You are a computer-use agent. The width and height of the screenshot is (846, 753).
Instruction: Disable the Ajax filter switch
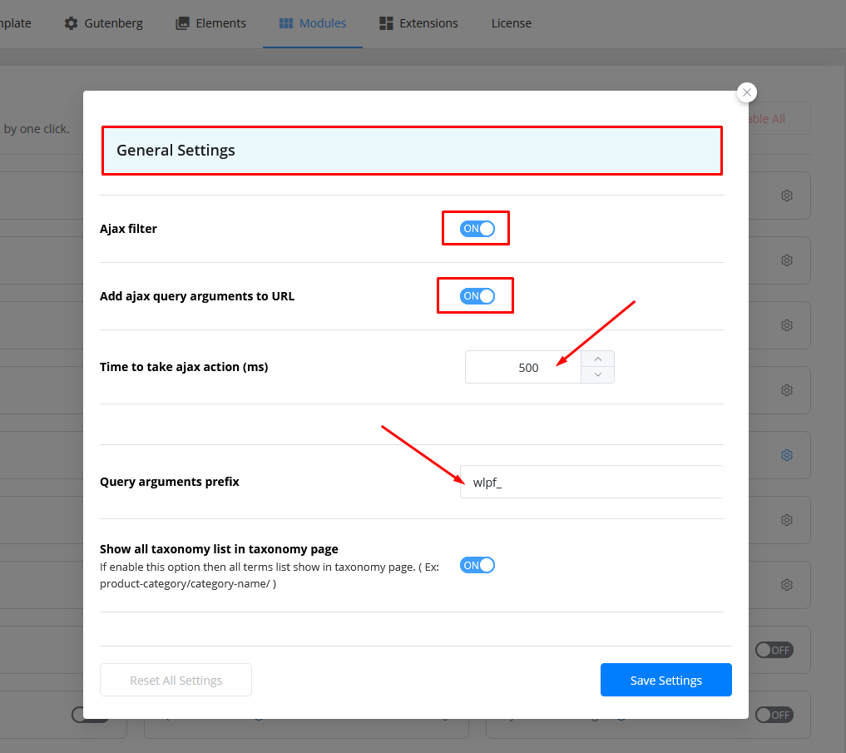[x=477, y=229]
